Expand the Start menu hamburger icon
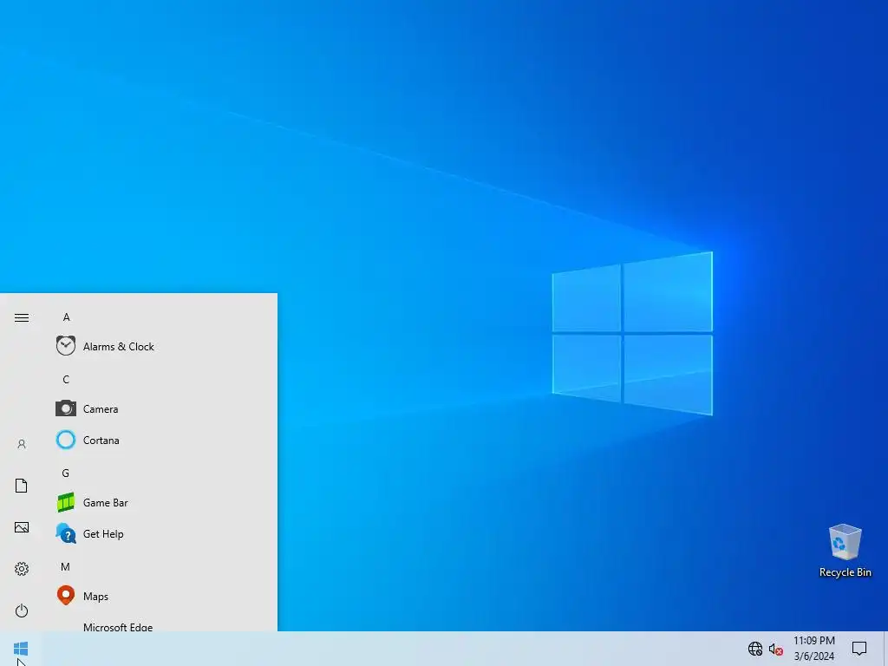 click(22, 317)
